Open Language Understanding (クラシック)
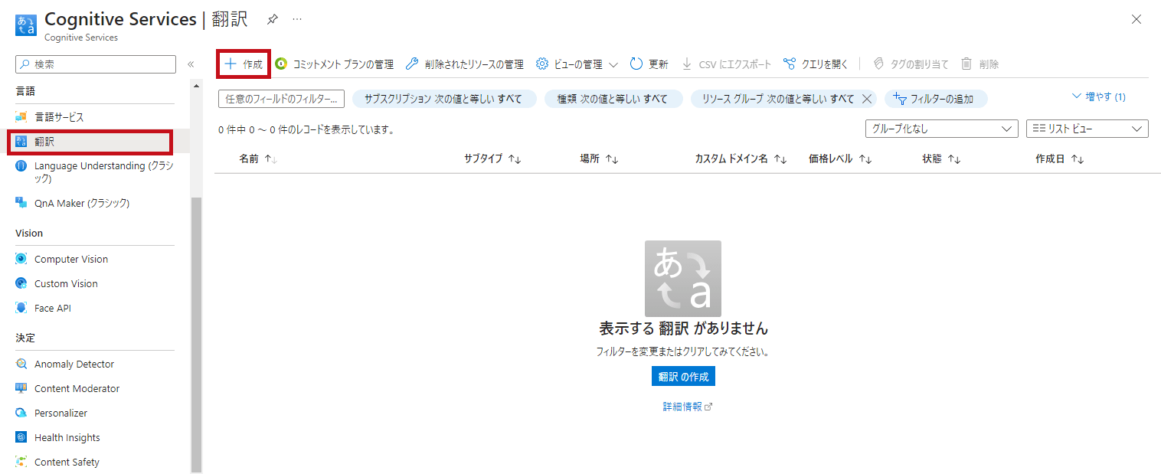This screenshot has width=1161, height=474. (95, 172)
